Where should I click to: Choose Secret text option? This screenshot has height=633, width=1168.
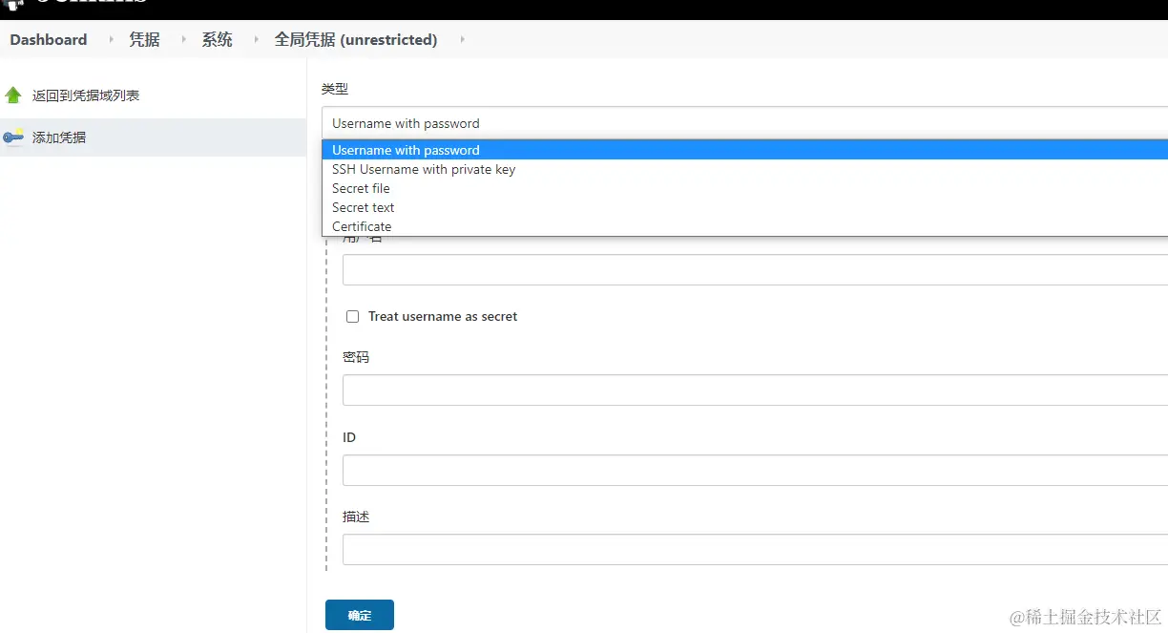(x=744, y=207)
